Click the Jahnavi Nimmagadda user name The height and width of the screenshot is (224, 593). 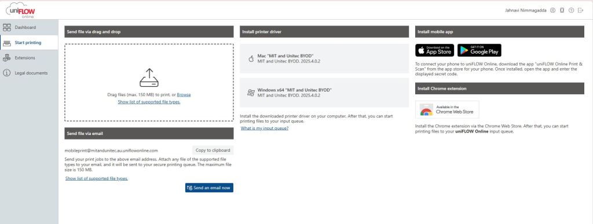pyautogui.click(x=526, y=10)
